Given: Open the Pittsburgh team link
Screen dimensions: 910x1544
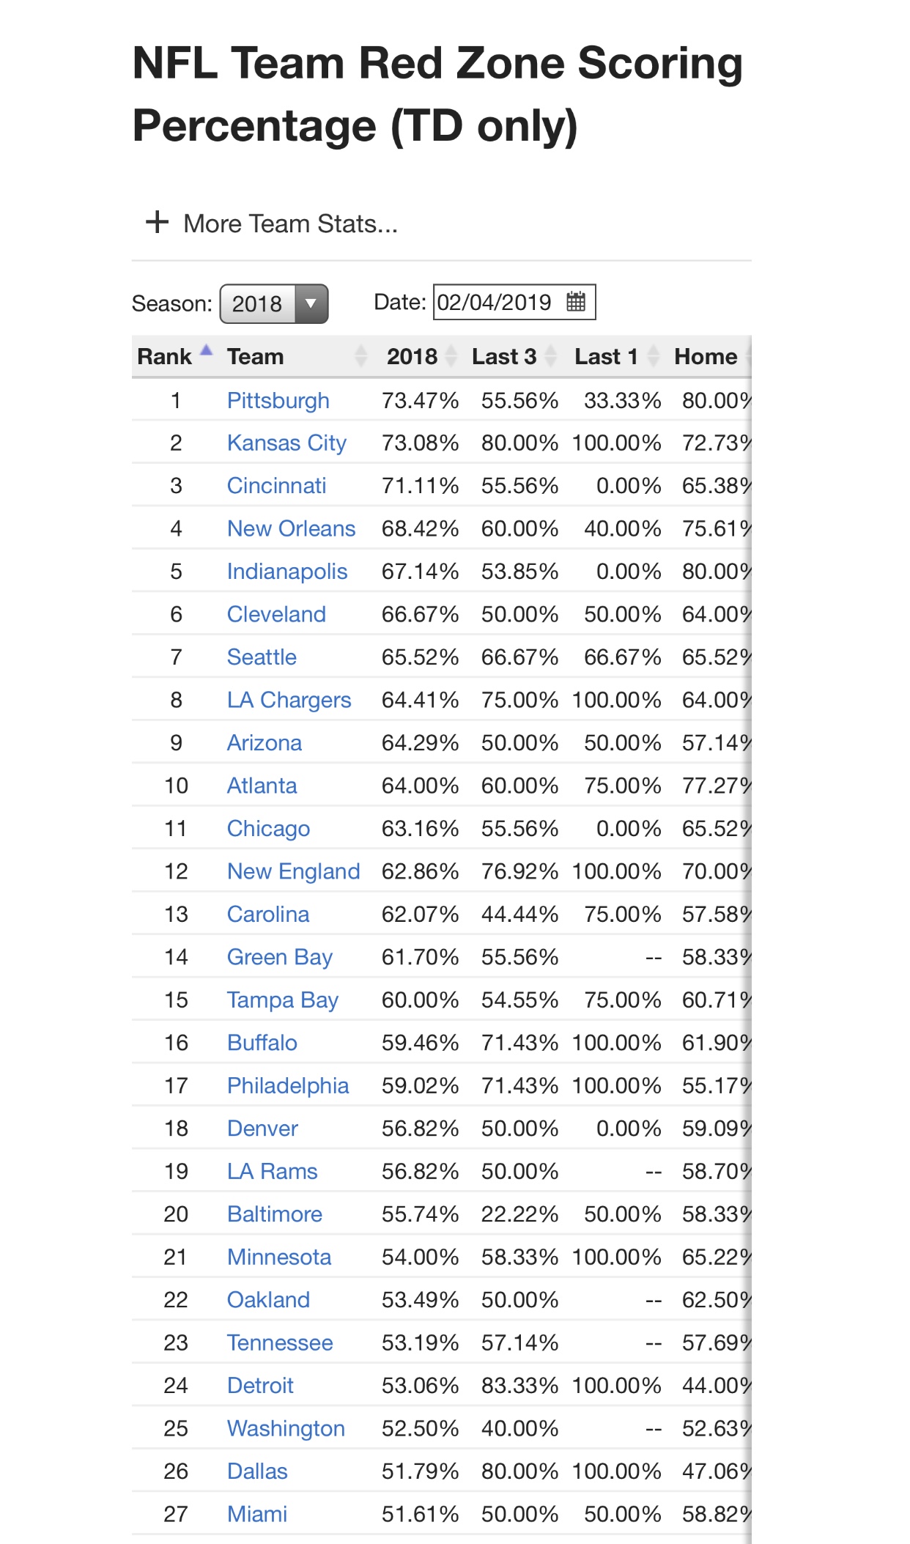Looking at the screenshot, I should [278, 401].
